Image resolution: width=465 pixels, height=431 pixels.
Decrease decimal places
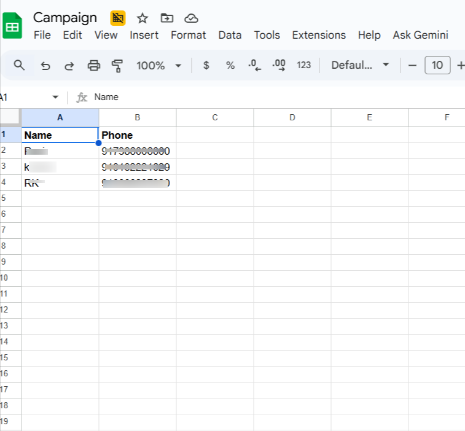(254, 65)
